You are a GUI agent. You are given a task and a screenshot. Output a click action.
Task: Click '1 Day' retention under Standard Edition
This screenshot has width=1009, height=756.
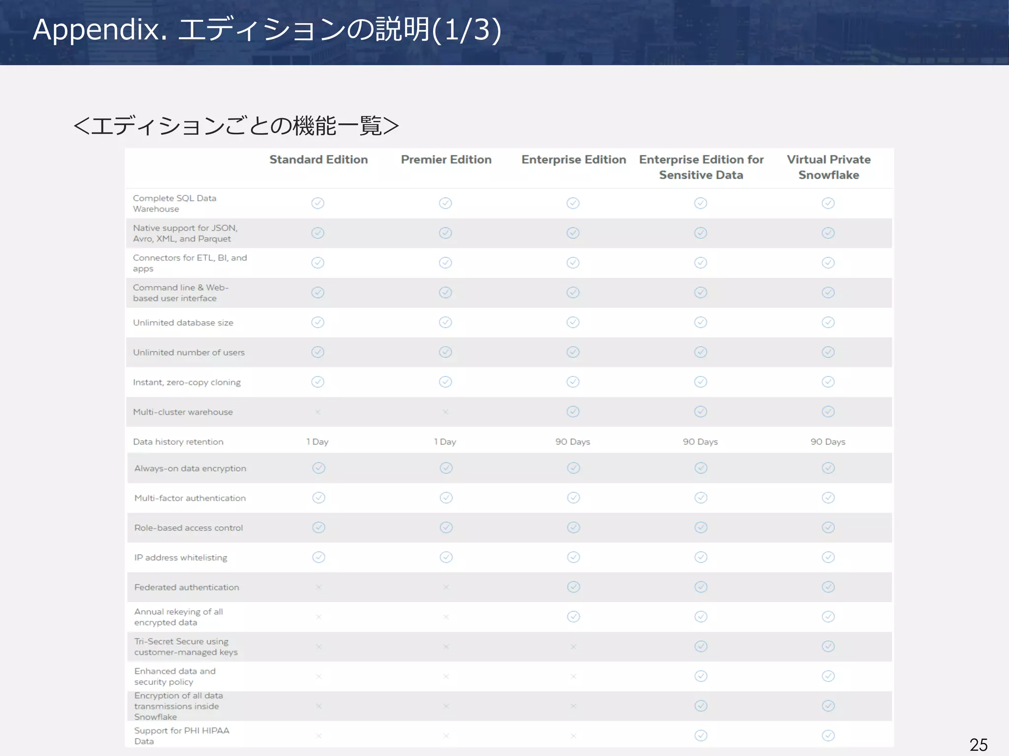317,441
